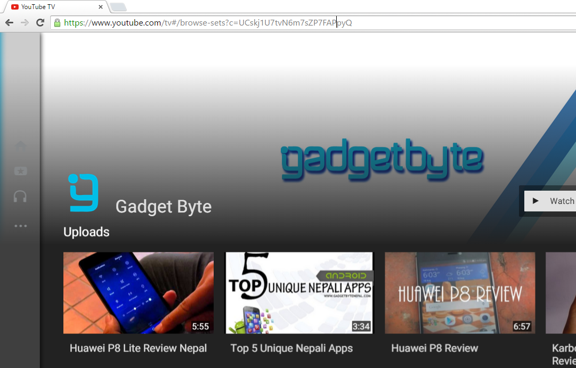Viewport: 576px width, 368px height.
Task: Select the Home icon in sidebar
Action: point(20,146)
